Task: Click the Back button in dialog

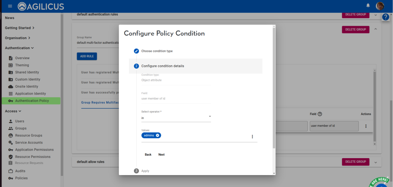Action: 148,155
